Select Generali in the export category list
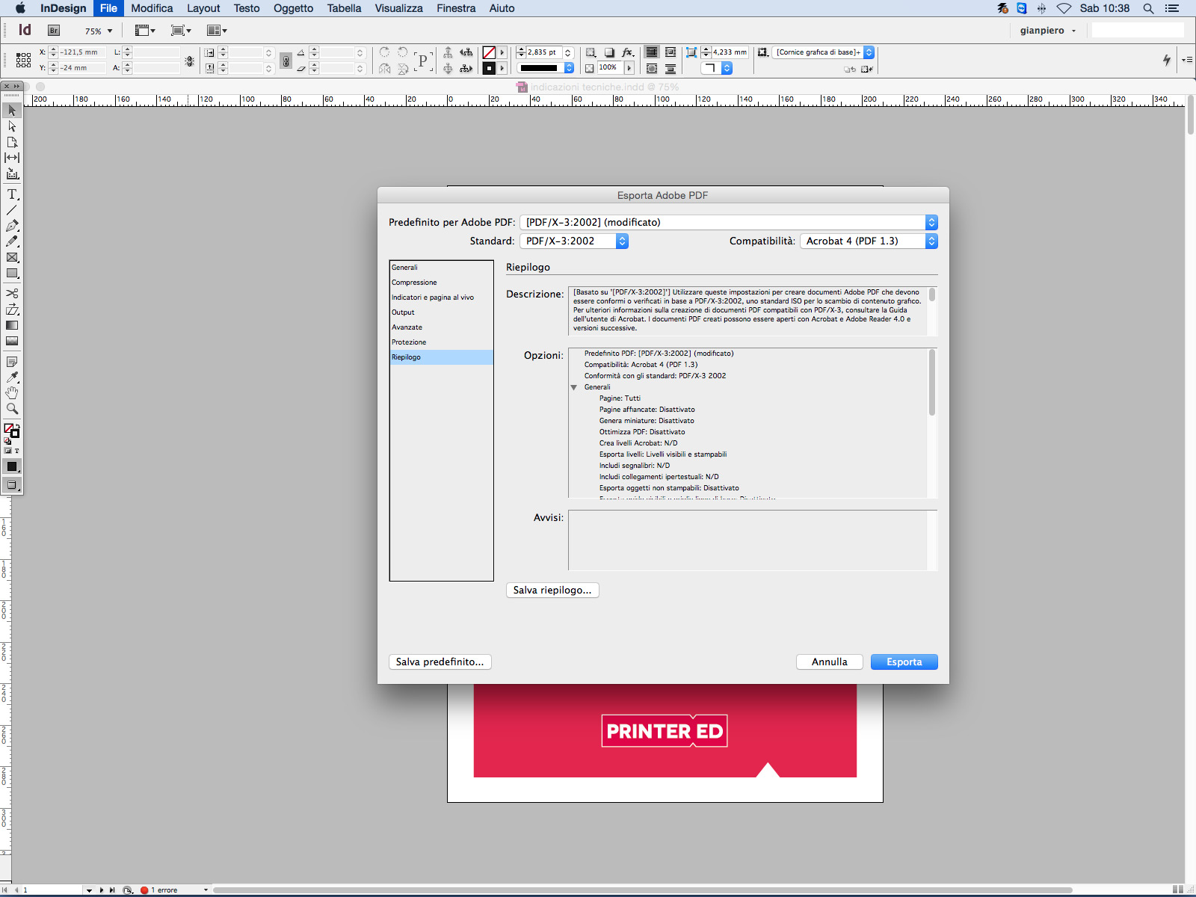The width and height of the screenshot is (1196, 897). click(x=441, y=268)
